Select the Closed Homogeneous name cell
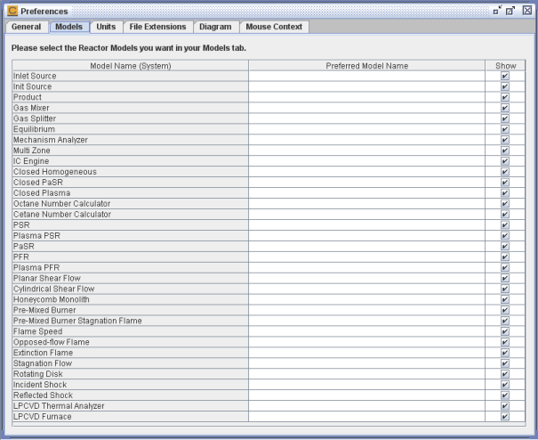The image size is (538, 440). (x=131, y=172)
